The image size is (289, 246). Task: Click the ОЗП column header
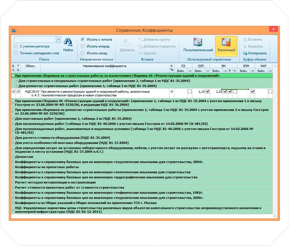201,66
